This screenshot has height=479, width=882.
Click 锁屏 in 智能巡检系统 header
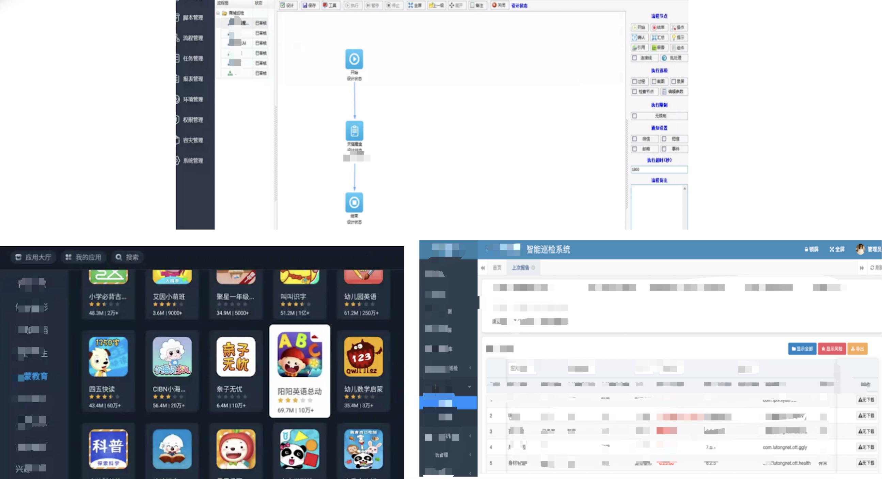(x=812, y=249)
